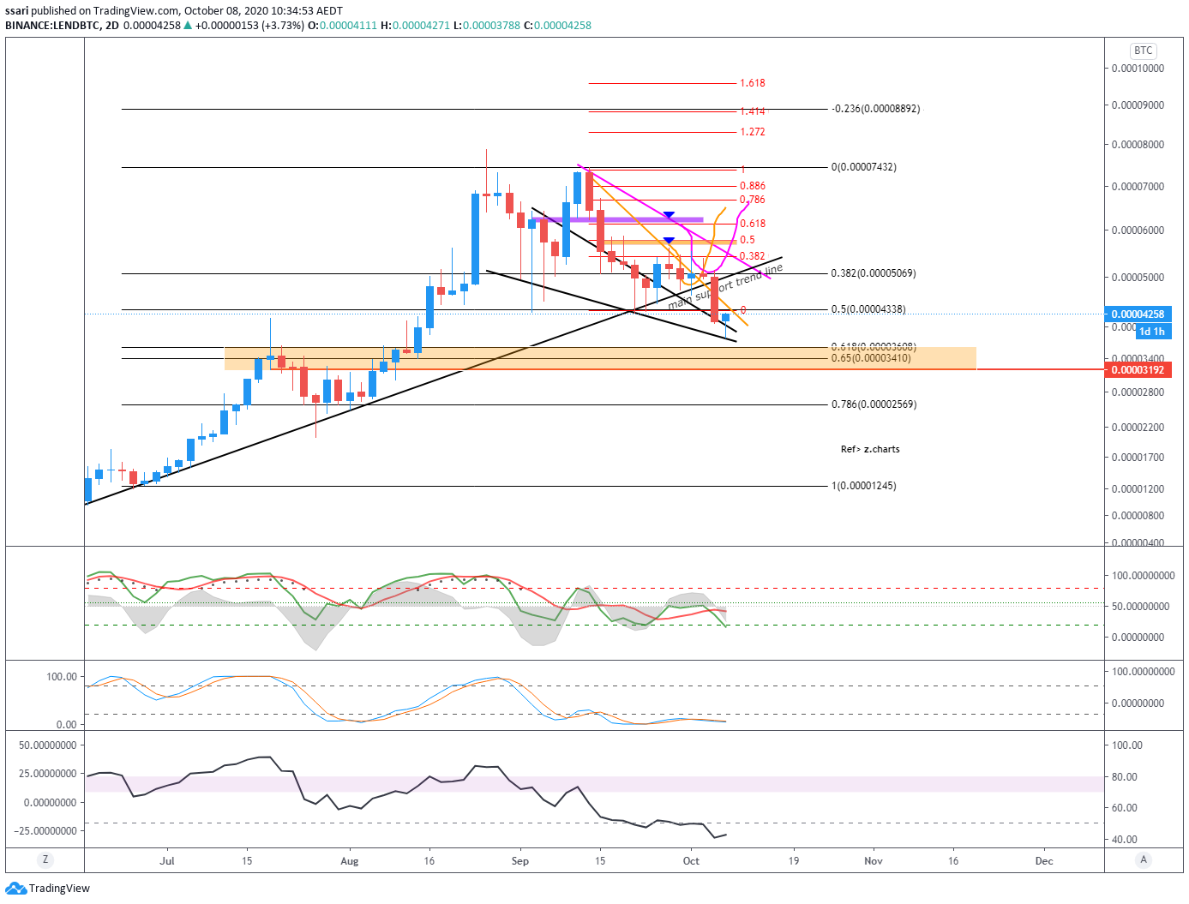Click the header low value L:0.00003788
The height and width of the screenshot is (904, 1189).
tap(487, 26)
